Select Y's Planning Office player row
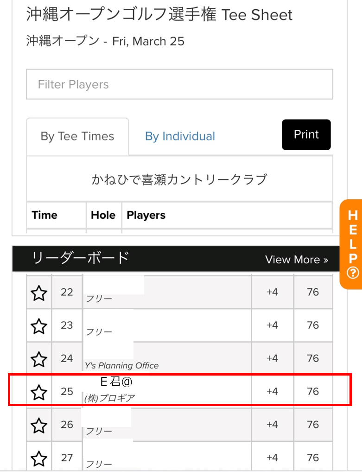Screen dimensions: 362x472 click(x=180, y=358)
